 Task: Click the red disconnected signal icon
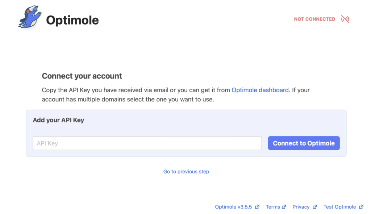[345, 19]
